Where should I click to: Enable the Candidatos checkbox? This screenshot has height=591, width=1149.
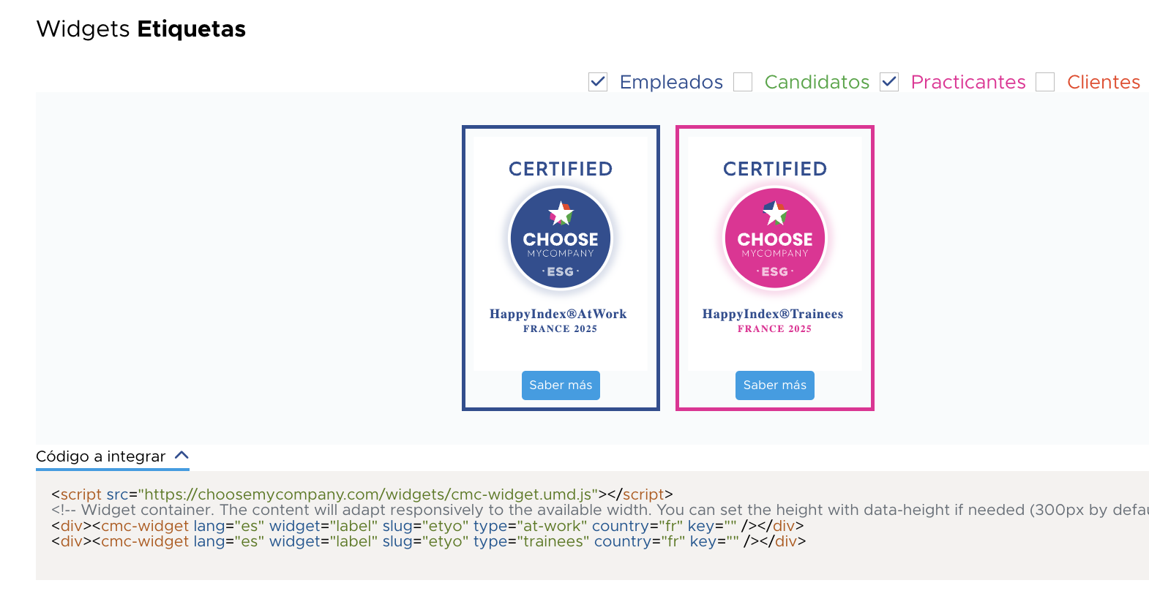743,82
